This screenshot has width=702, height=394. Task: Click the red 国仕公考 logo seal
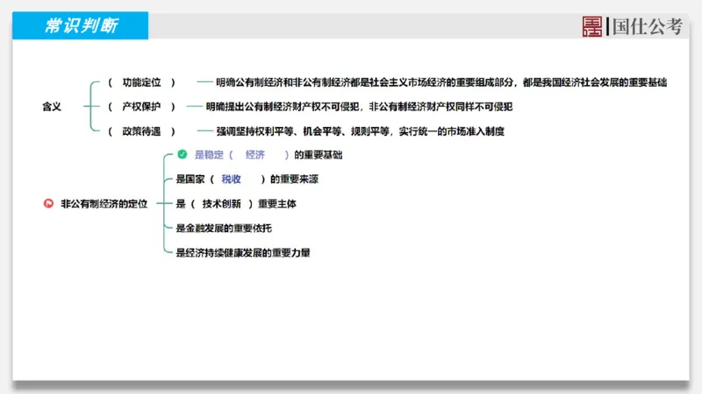[591, 26]
